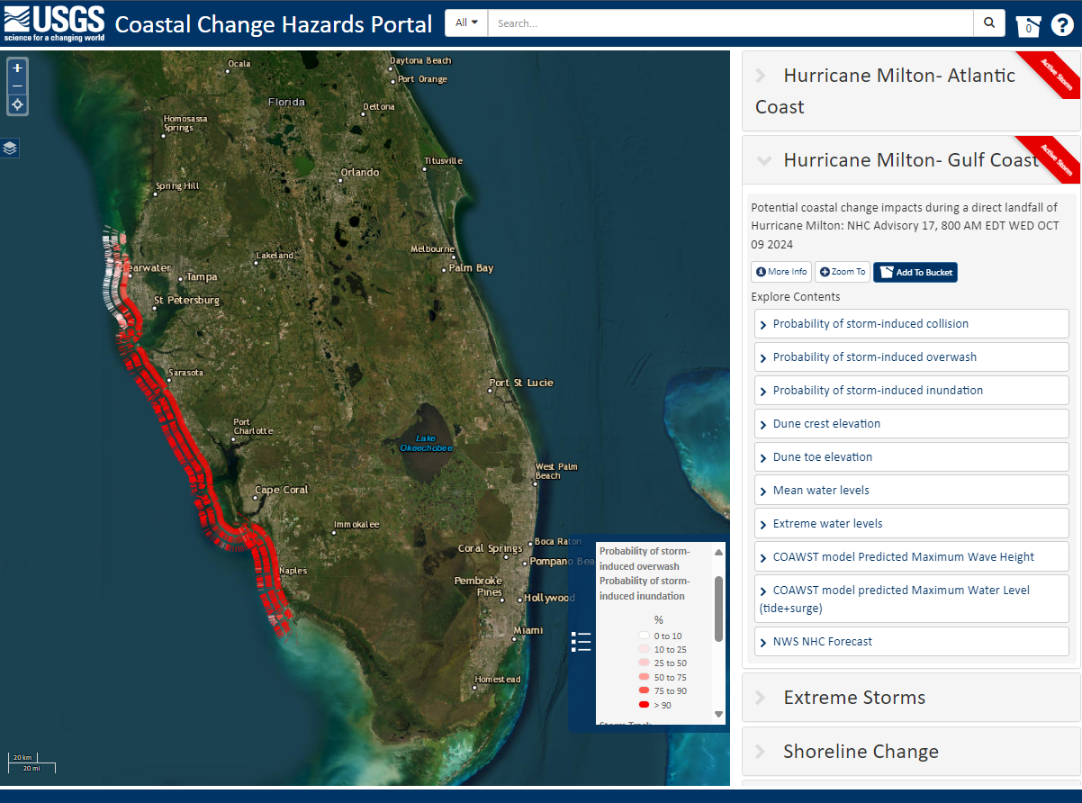Toggle the map legend list icon
This screenshot has width=1082, height=803.
[582, 641]
